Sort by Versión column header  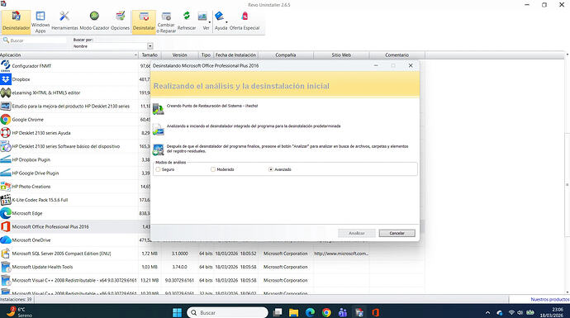coord(179,55)
